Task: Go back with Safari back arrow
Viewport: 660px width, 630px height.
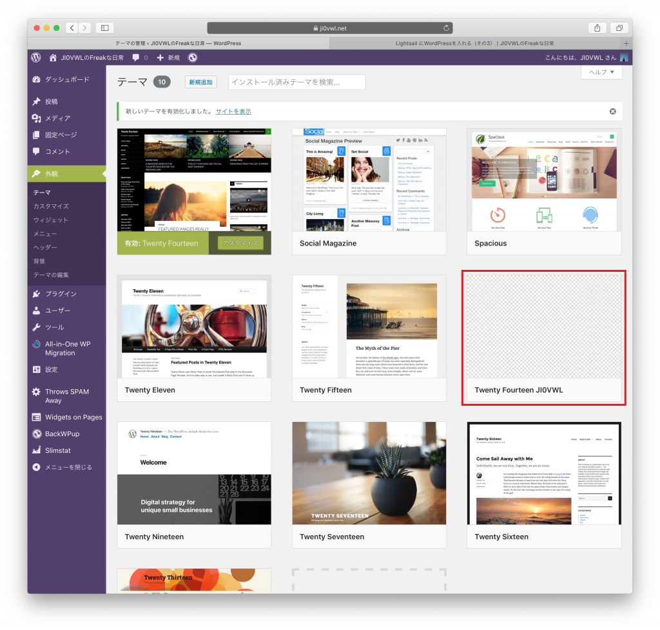Action: point(72,28)
